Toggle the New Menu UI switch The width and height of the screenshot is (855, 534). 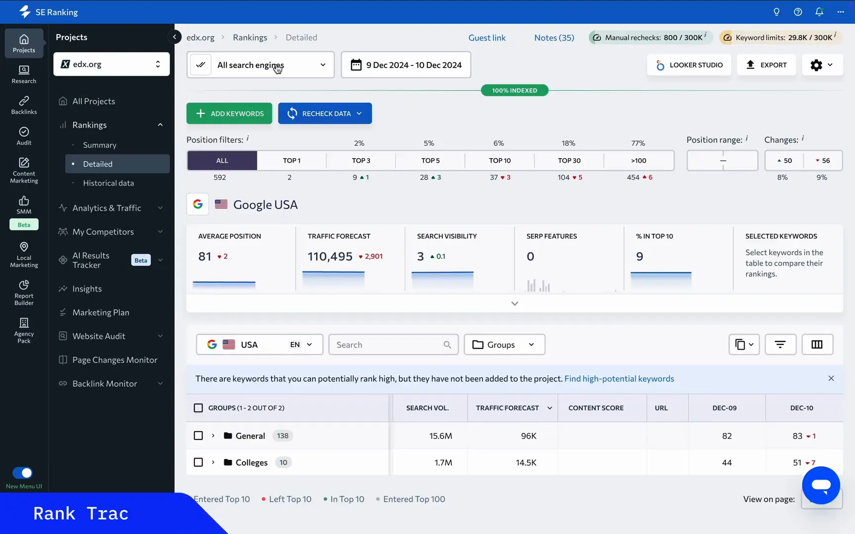click(23, 473)
